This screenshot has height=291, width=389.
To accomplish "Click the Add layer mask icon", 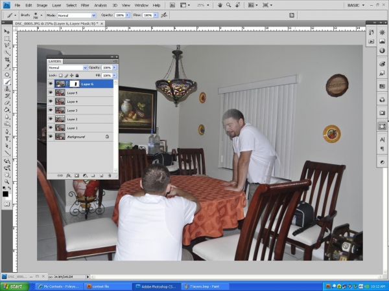I will point(77,176).
